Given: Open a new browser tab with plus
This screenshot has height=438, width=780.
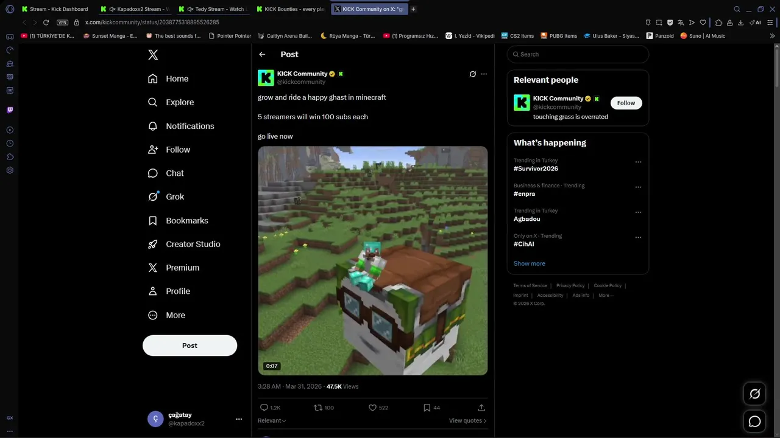Looking at the screenshot, I should tap(413, 9).
